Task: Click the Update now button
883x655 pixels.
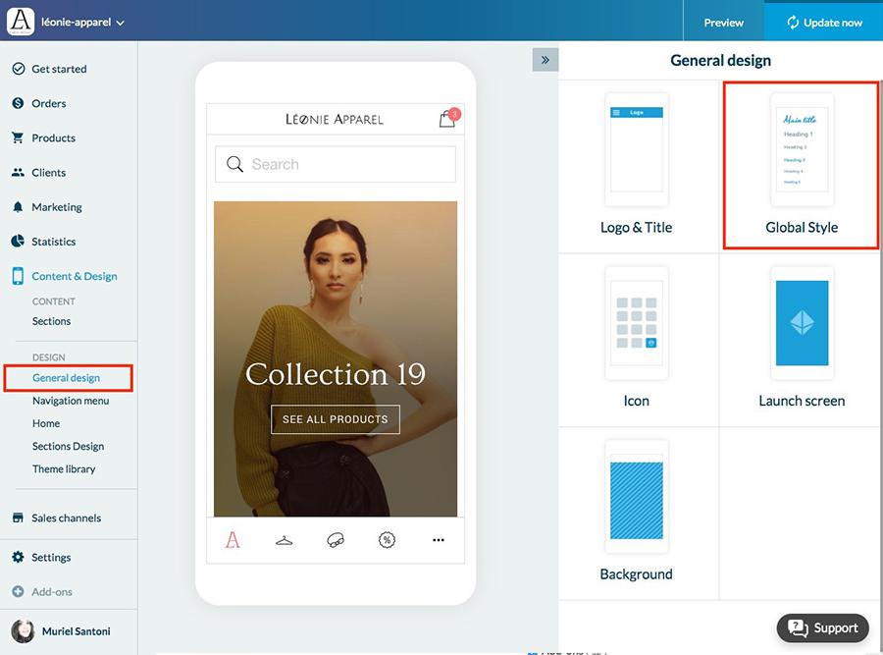Action: [823, 22]
